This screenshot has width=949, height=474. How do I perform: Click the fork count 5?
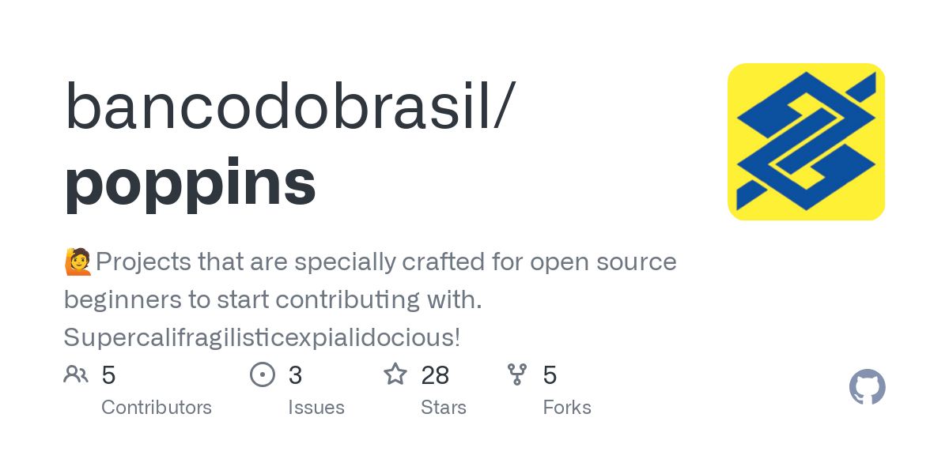pos(550,375)
